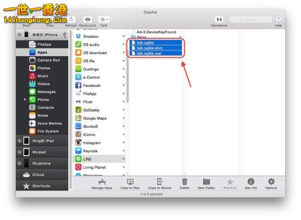Image resolution: width=301 pixels, height=220 pixels.
Task: Select DS audio app
Action: click(x=100, y=45)
